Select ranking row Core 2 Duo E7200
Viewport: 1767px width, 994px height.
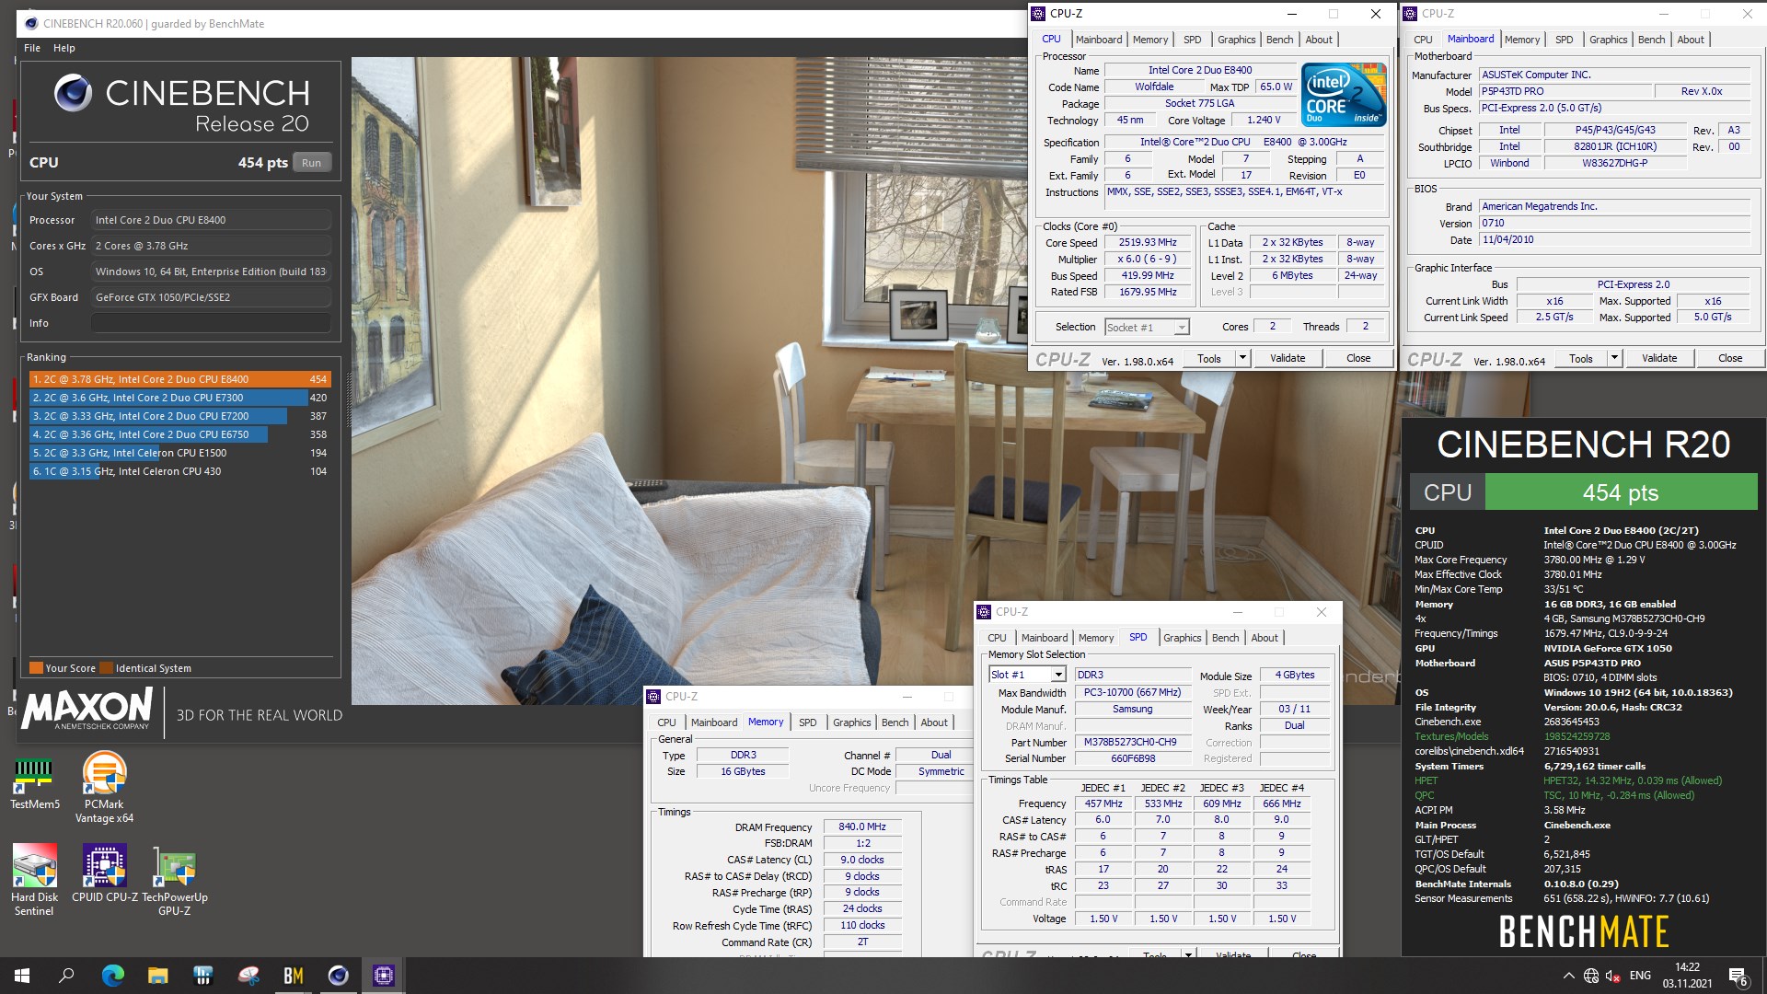tap(179, 416)
